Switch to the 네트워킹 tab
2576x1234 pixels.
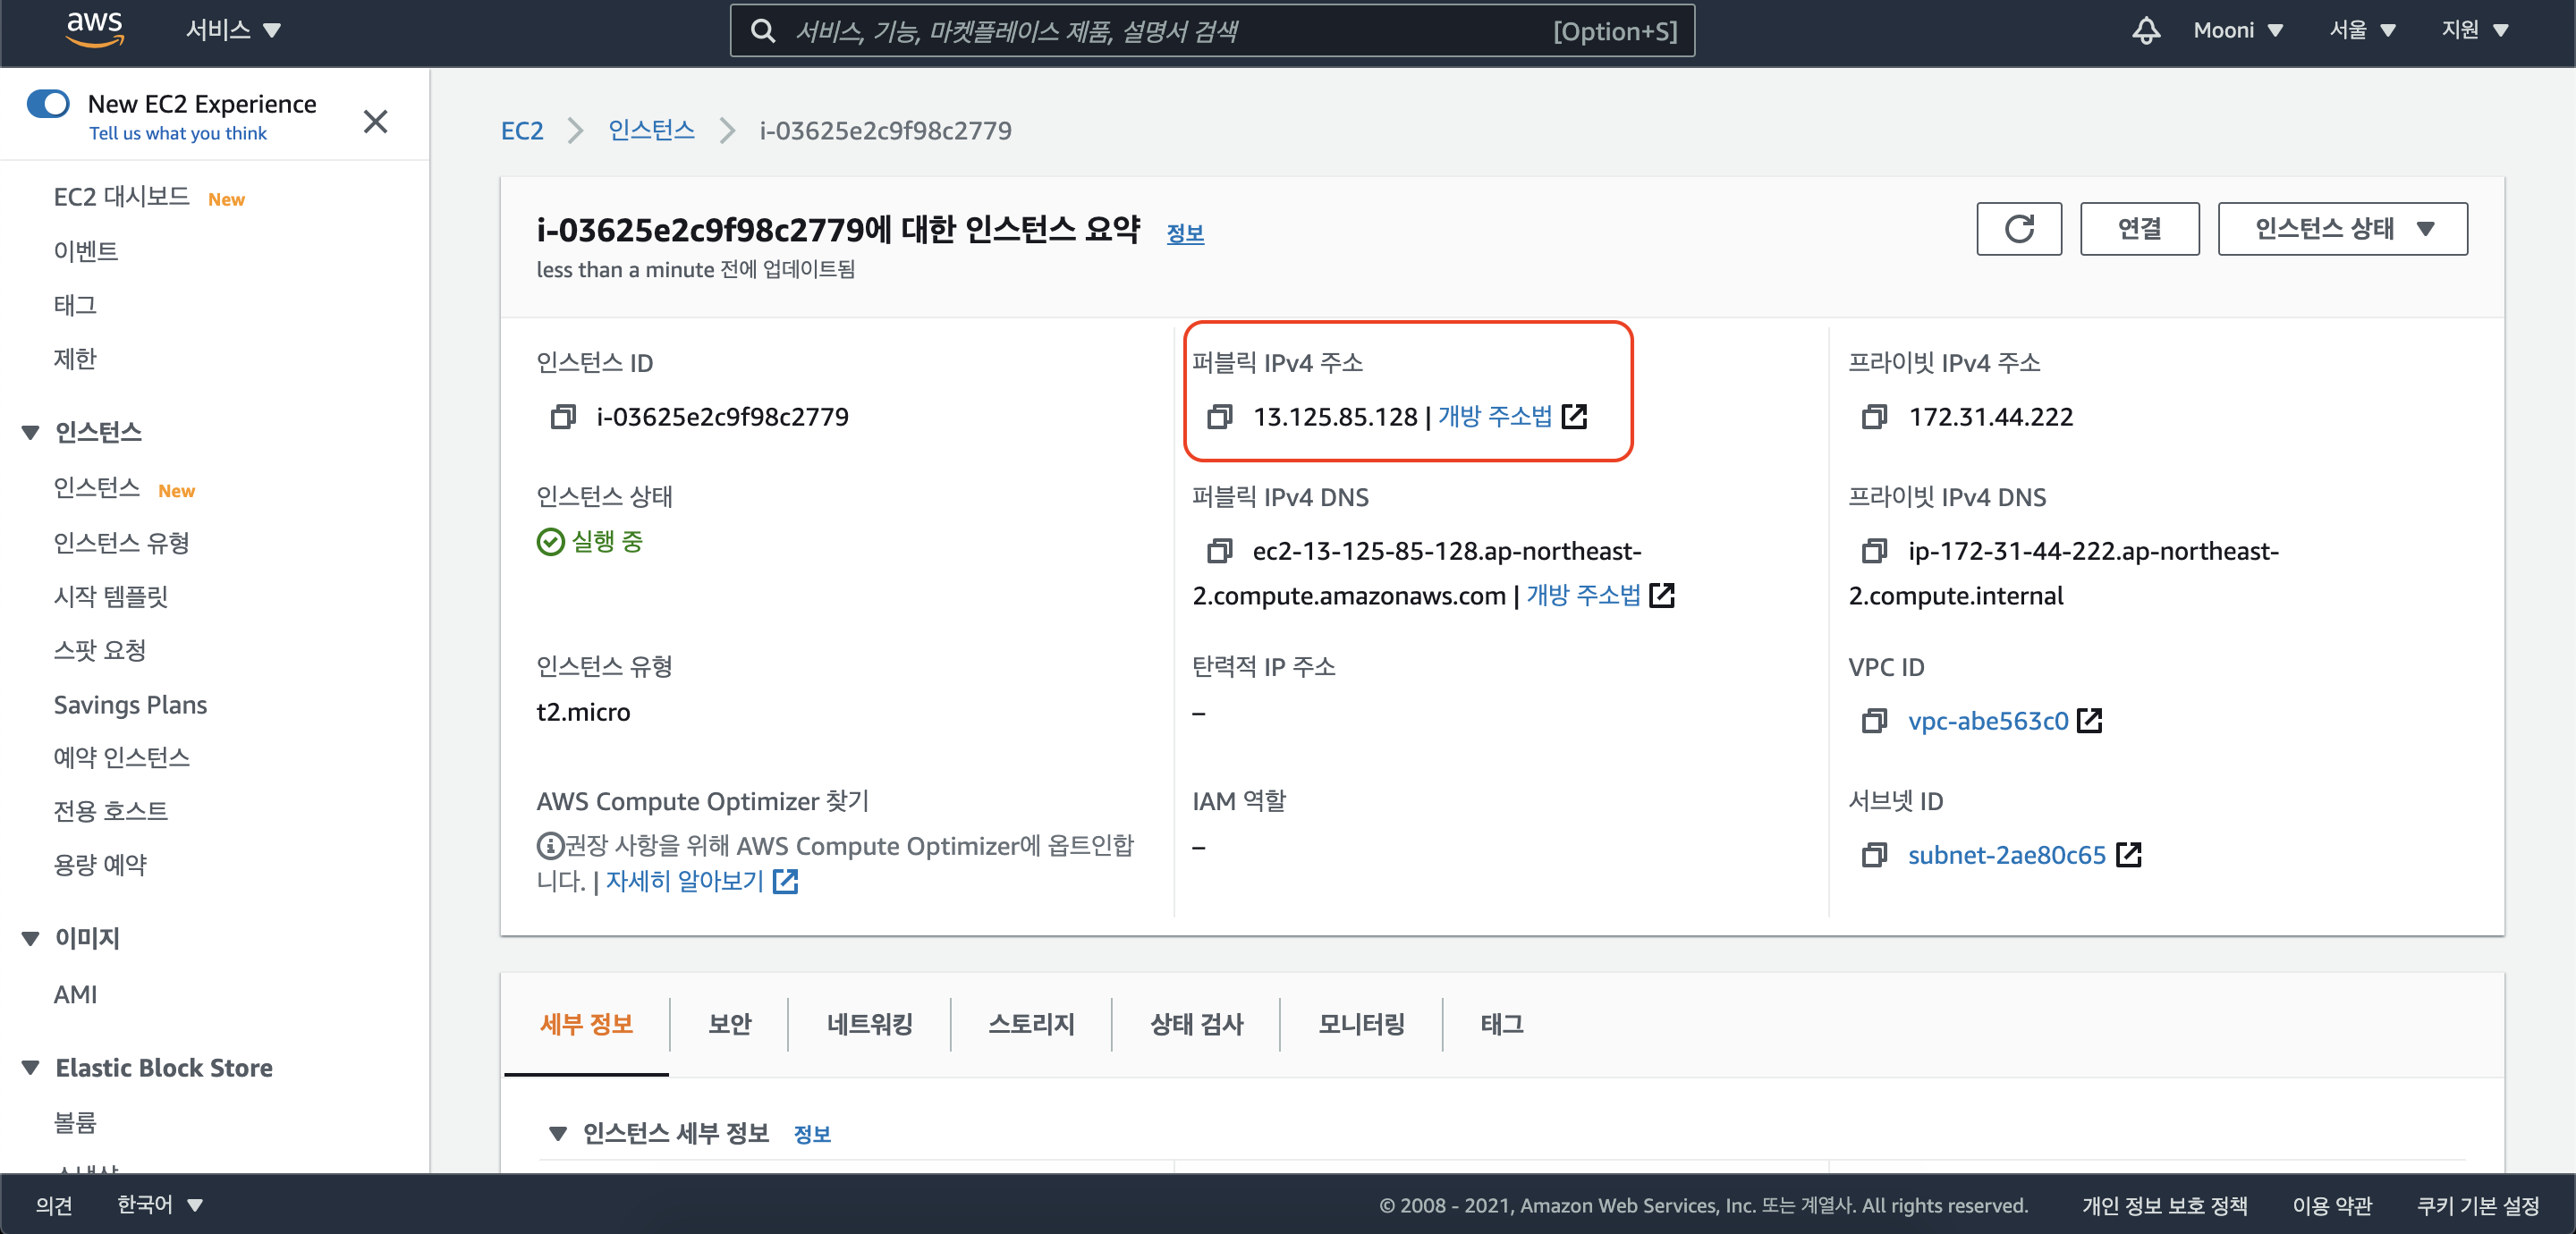(x=869, y=1024)
